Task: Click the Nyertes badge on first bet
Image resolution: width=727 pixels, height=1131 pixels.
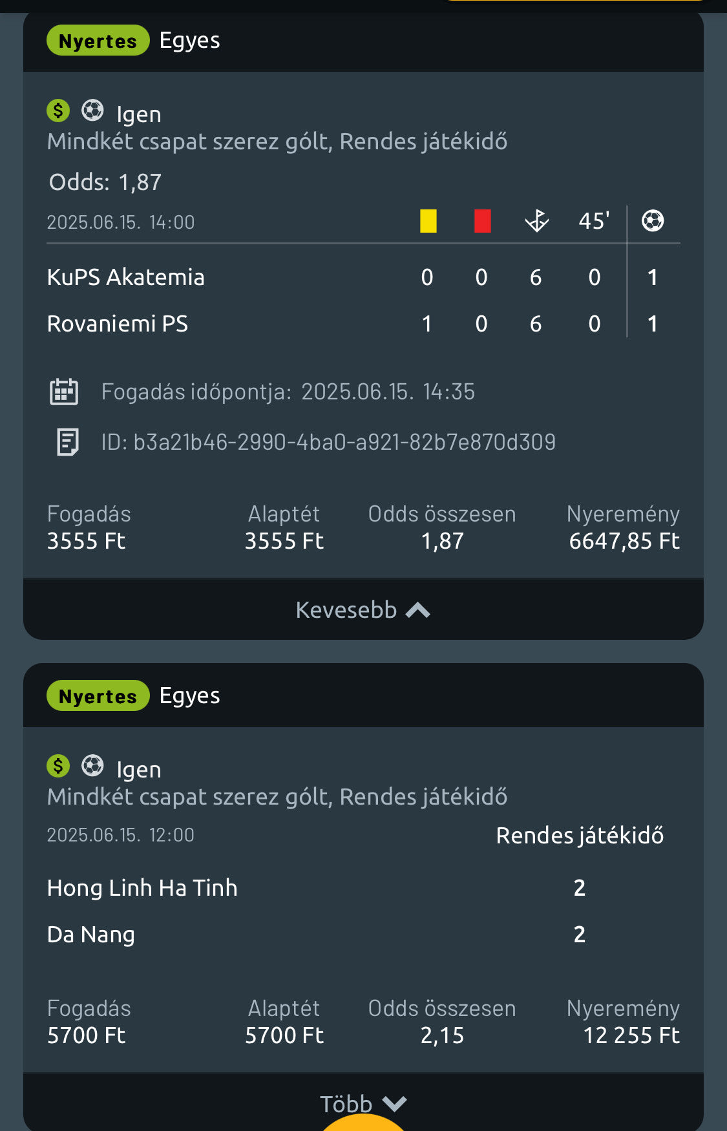Action: (98, 41)
